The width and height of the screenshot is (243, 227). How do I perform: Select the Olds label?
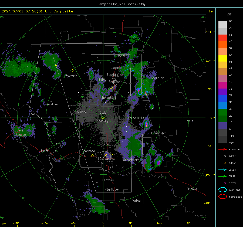[103, 113]
